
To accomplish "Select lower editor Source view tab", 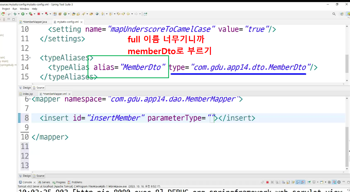I will [39, 176].
